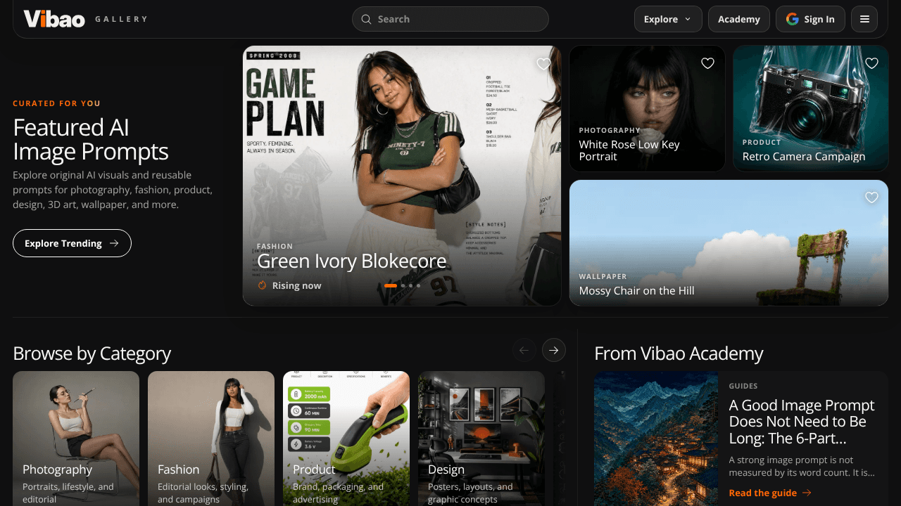Open the Product category card
Screen dimensions: 901x506
[346, 439]
